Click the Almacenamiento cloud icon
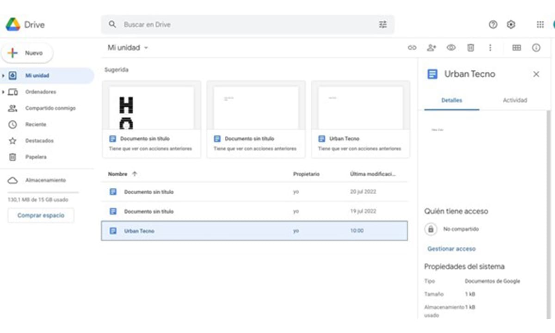This screenshot has height=333, width=555. [13, 180]
